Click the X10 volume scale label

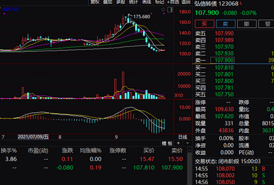tap(178, 95)
